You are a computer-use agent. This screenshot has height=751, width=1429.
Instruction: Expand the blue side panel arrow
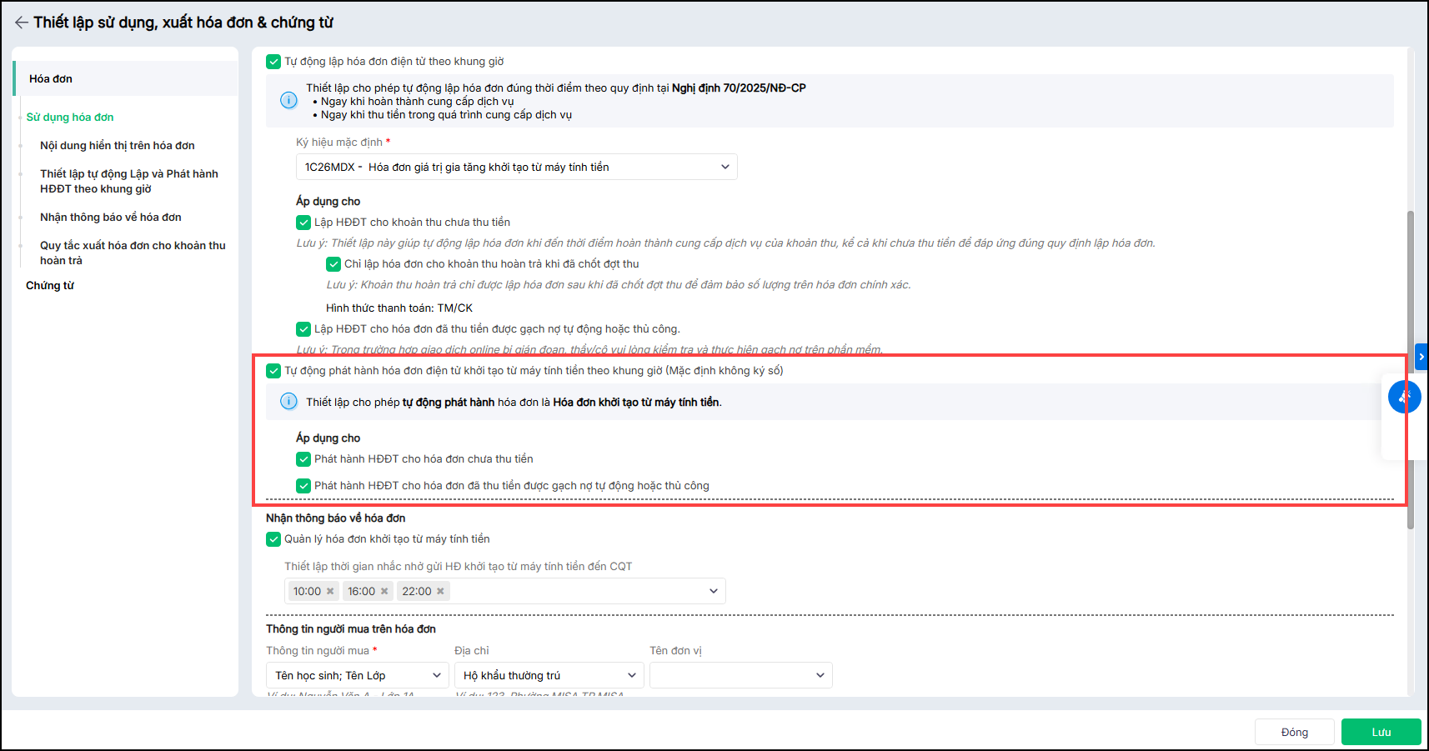1421,357
